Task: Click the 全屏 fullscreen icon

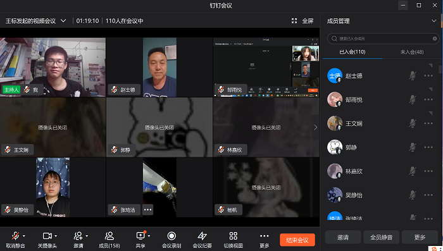Action: pos(294,21)
